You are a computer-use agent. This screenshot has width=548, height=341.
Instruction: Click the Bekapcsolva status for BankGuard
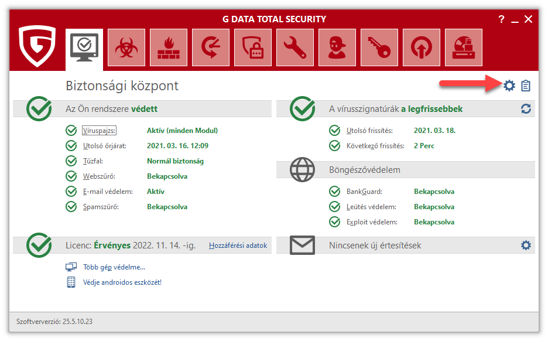(x=434, y=192)
